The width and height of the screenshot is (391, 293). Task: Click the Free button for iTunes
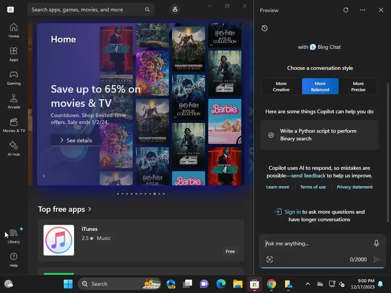click(230, 251)
